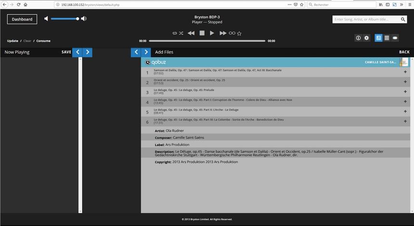Toggle Consume mode
The width and height of the screenshot is (414, 226).
point(43,41)
